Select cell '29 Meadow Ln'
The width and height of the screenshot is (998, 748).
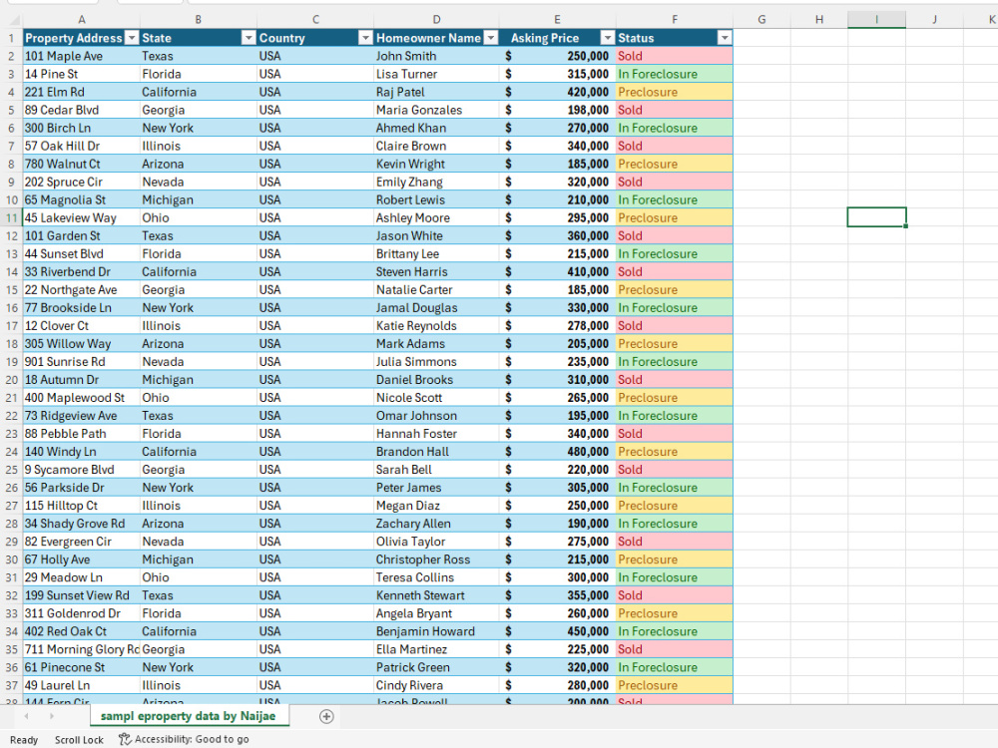82,577
